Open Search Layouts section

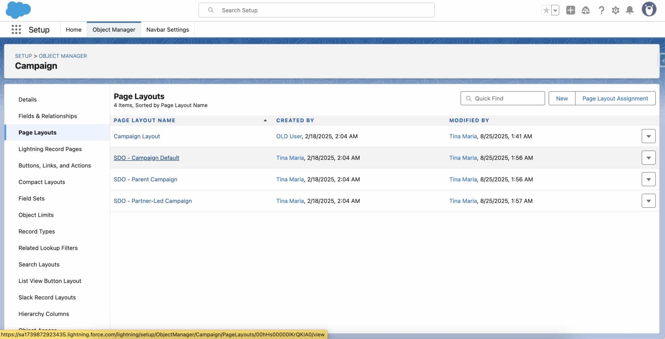pyautogui.click(x=39, y=265)
